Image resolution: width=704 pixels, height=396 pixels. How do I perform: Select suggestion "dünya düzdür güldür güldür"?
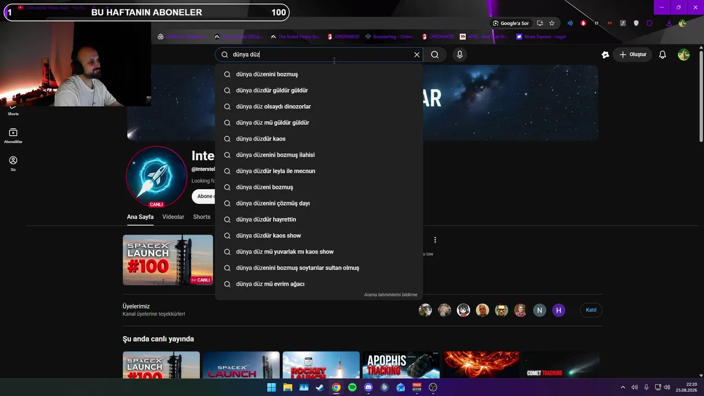coord(319,90)
